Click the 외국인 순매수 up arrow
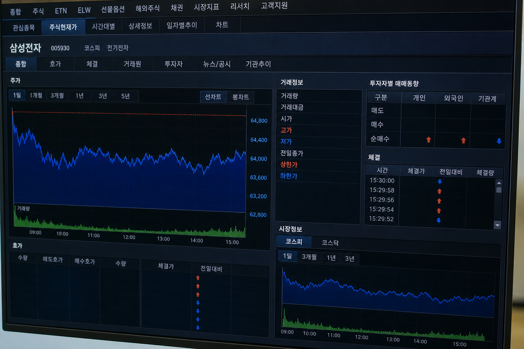The image size is (524, 349). tap(463, 140)
